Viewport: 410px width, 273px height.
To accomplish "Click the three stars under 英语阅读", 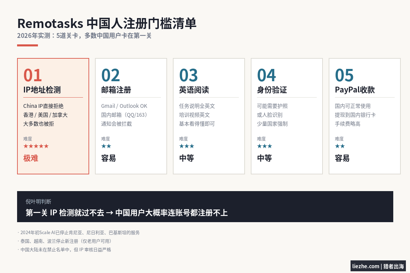I will tap(187, 146).
